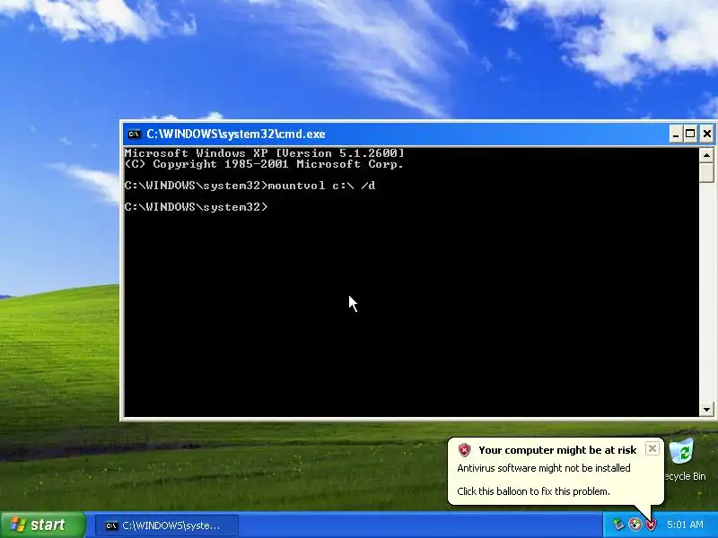Click the red security shield tray icon
This screenshot has width=718, height=538.
pyautogui.click(x=651, y=525)
